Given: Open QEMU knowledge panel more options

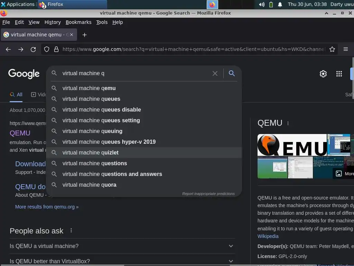Looking at the screenshot, I should click(288, 123).
